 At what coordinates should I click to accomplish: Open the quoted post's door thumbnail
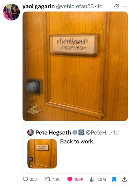click(42, 154)
